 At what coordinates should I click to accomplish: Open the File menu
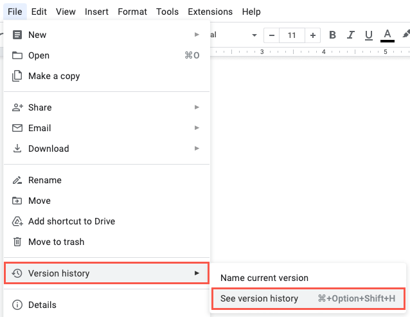(x=15, y=12)
